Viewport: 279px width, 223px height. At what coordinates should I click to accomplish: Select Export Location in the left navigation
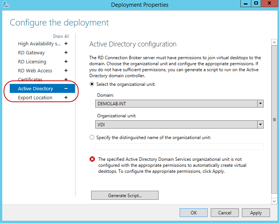click(x=35, y=98)
